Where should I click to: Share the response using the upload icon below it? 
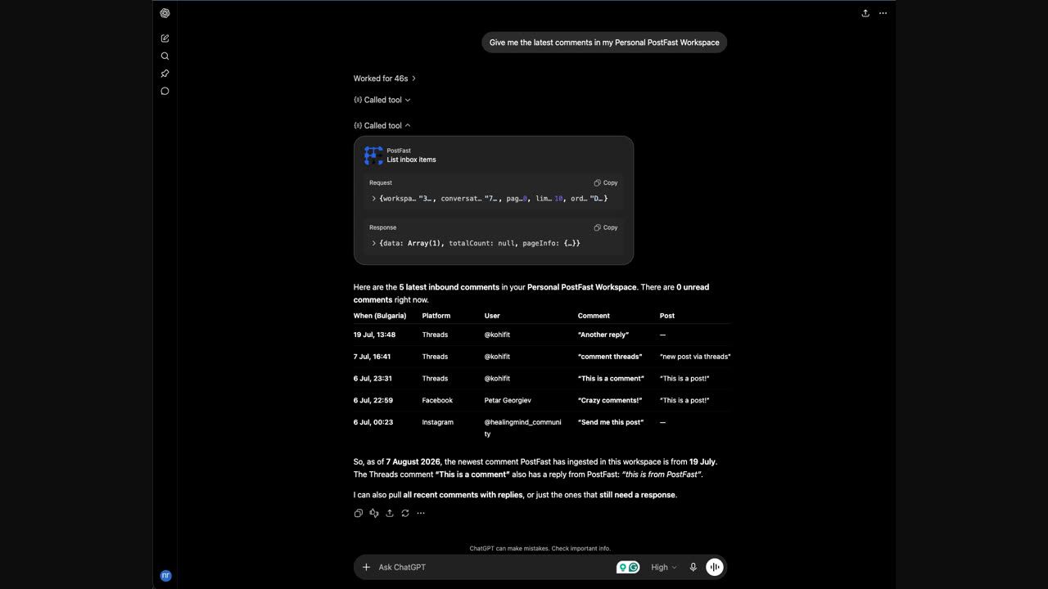(390, 513)
